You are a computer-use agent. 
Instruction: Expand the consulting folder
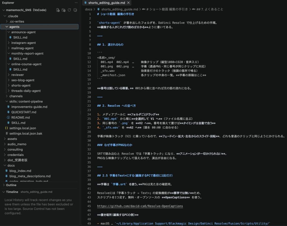click(5, 149)
